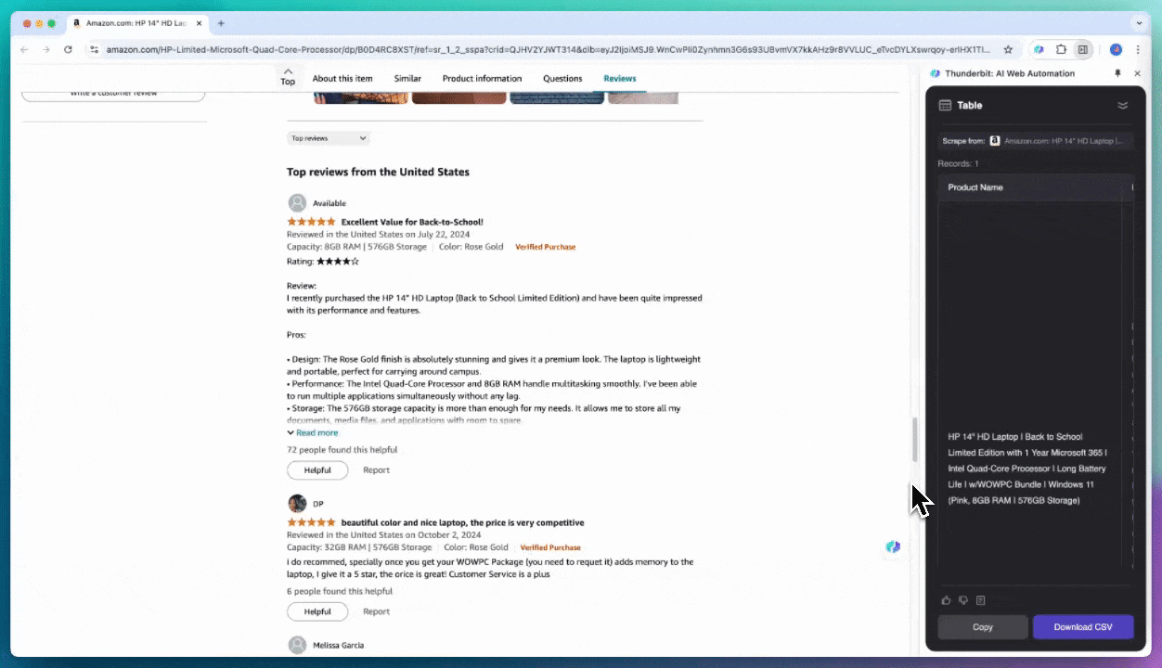Toggle the browser side panel icon
1162x668 pixels.
coord(1082,49)
